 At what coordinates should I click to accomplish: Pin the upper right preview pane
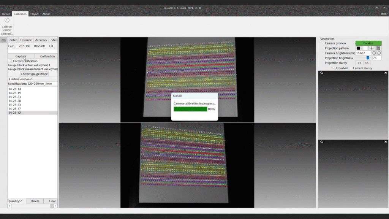[x=386, y=73]
